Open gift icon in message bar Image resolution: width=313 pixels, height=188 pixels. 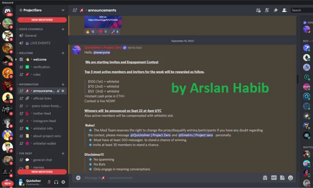click(x=265, y=177)
